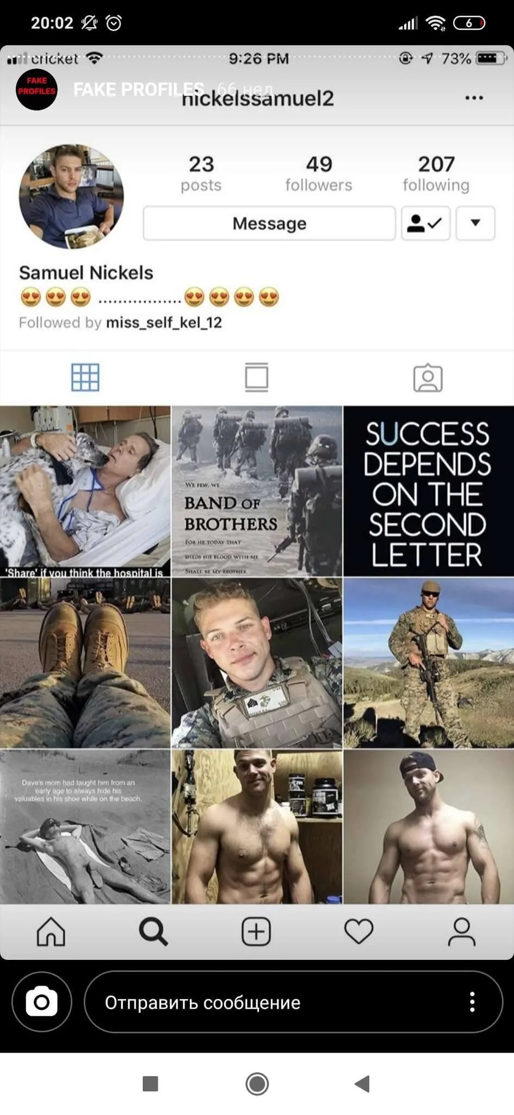Open the search magnifier in bottom bar
Image resolution: width=514 pixels, height=1115 pixels.
[x=153, y=932]
